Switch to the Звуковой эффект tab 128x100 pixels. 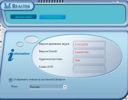(24, 17)
